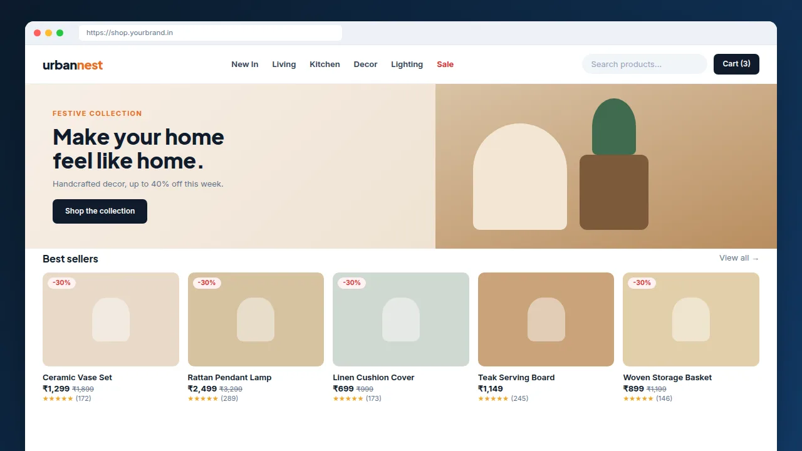Screen dimensions: 802x451
Task: Click the (245) review count
Action: (x=519, y=399)
